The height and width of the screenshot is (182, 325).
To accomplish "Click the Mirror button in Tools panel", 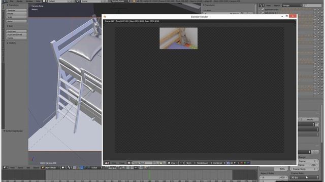I will pyautogui.click(x=16, y=21).
